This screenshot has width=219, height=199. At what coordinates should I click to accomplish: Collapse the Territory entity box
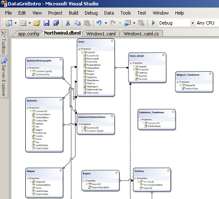pos(168,170)
